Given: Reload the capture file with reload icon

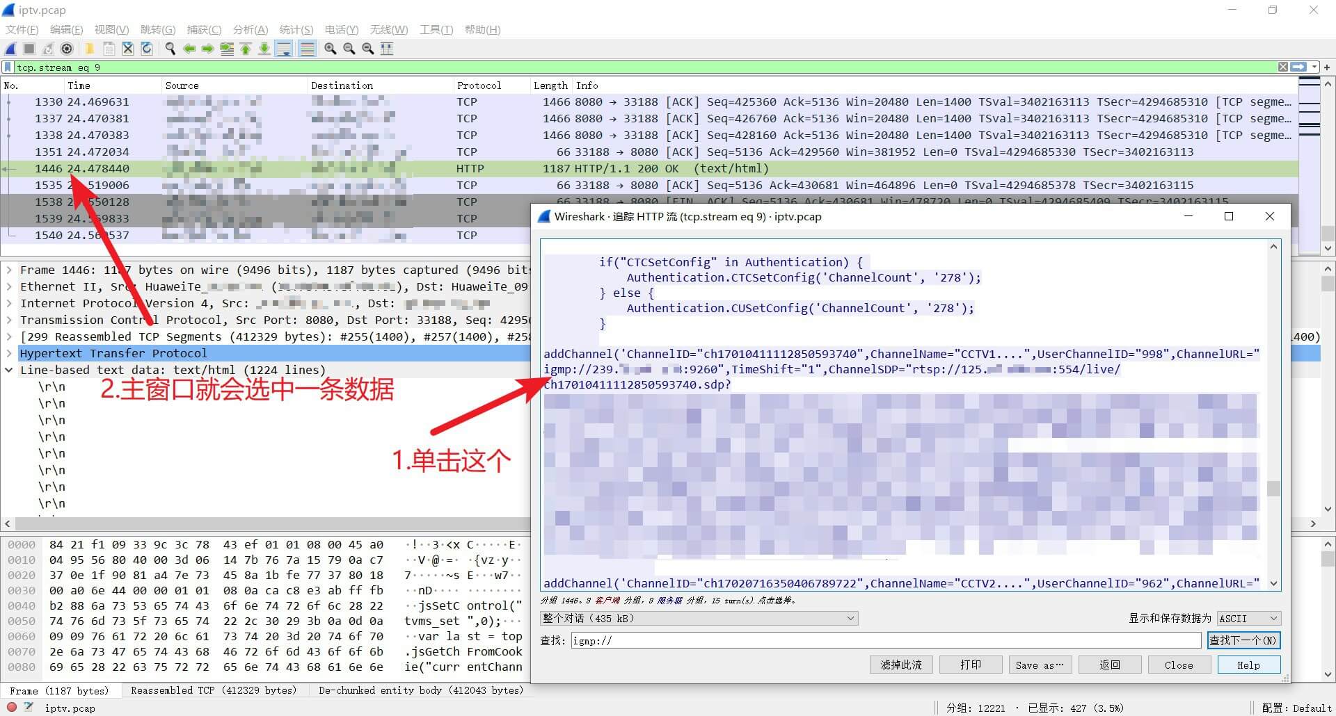Looking at the screenshot, I should [146, 49].
